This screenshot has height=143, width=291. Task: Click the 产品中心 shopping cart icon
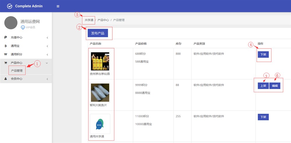6,63
